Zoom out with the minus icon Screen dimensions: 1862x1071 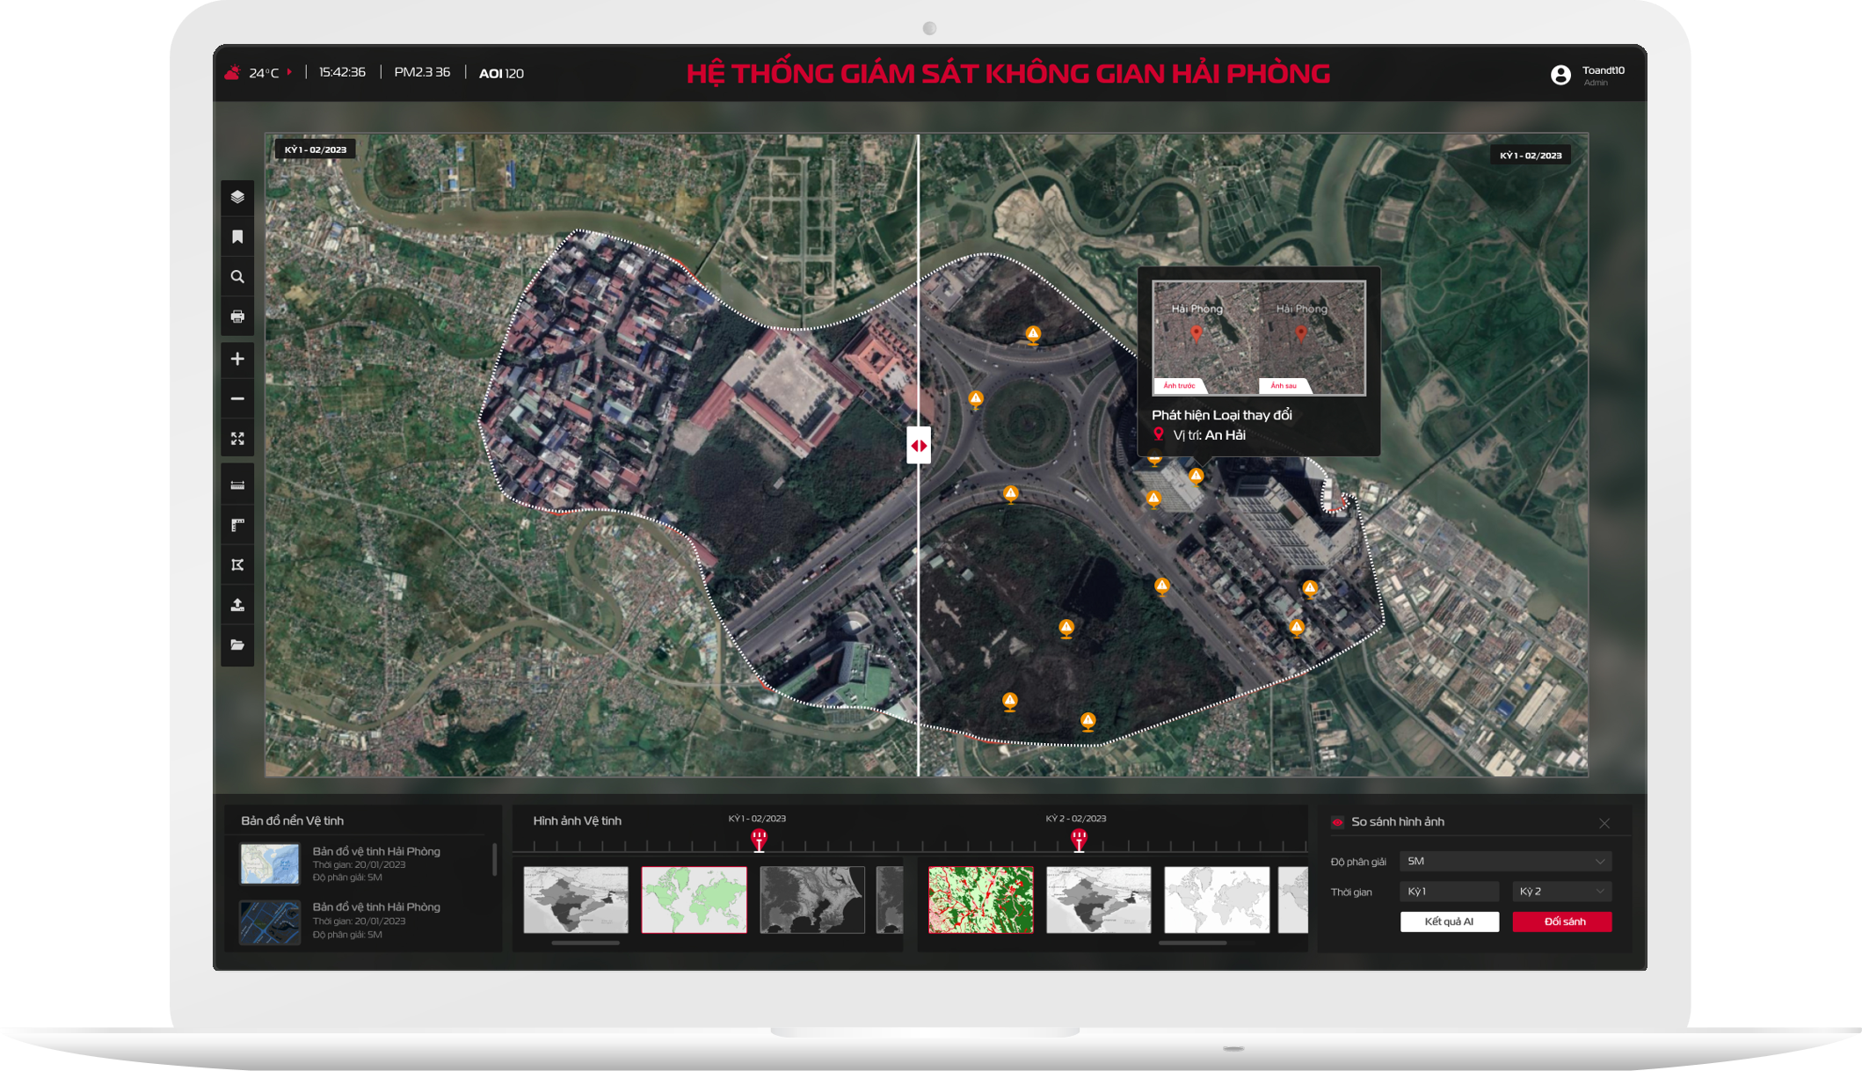[237, 399]
